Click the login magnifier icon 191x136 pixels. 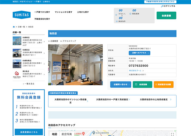coord(162,6)
